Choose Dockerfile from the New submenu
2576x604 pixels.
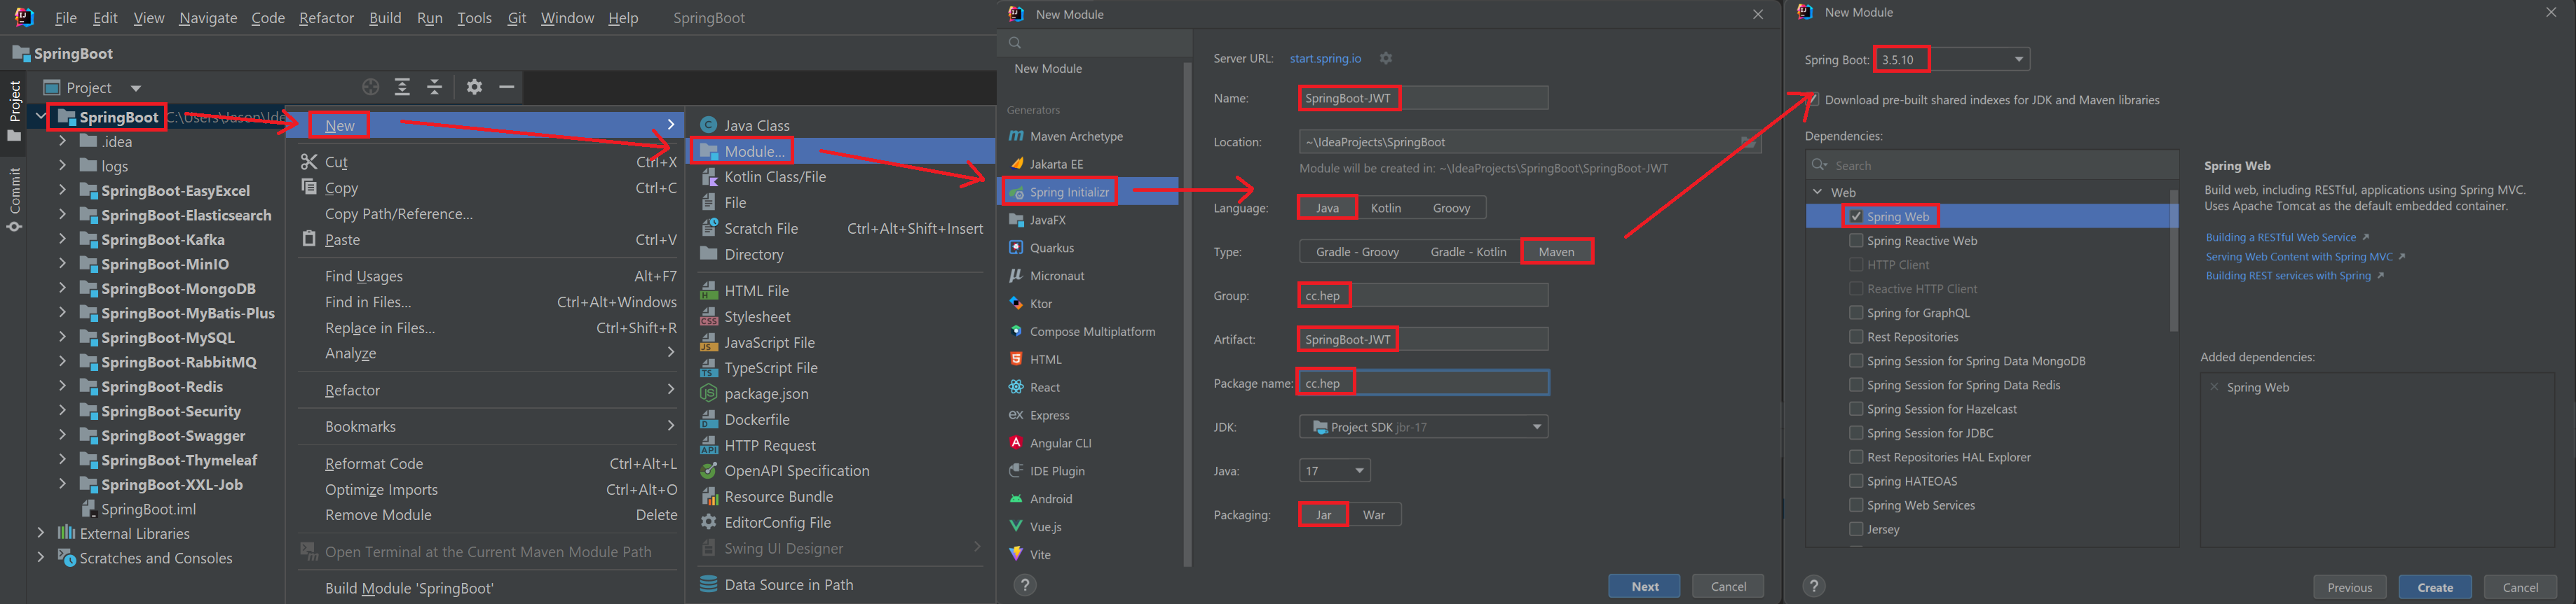coord(756,419)
